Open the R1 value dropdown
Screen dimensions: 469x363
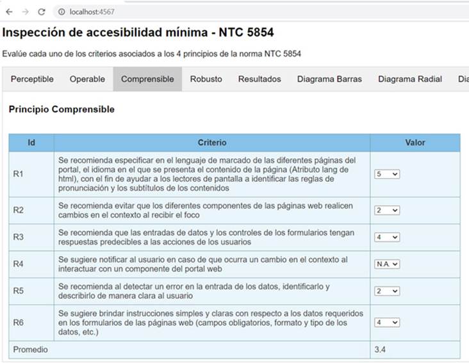coord(387,174)
